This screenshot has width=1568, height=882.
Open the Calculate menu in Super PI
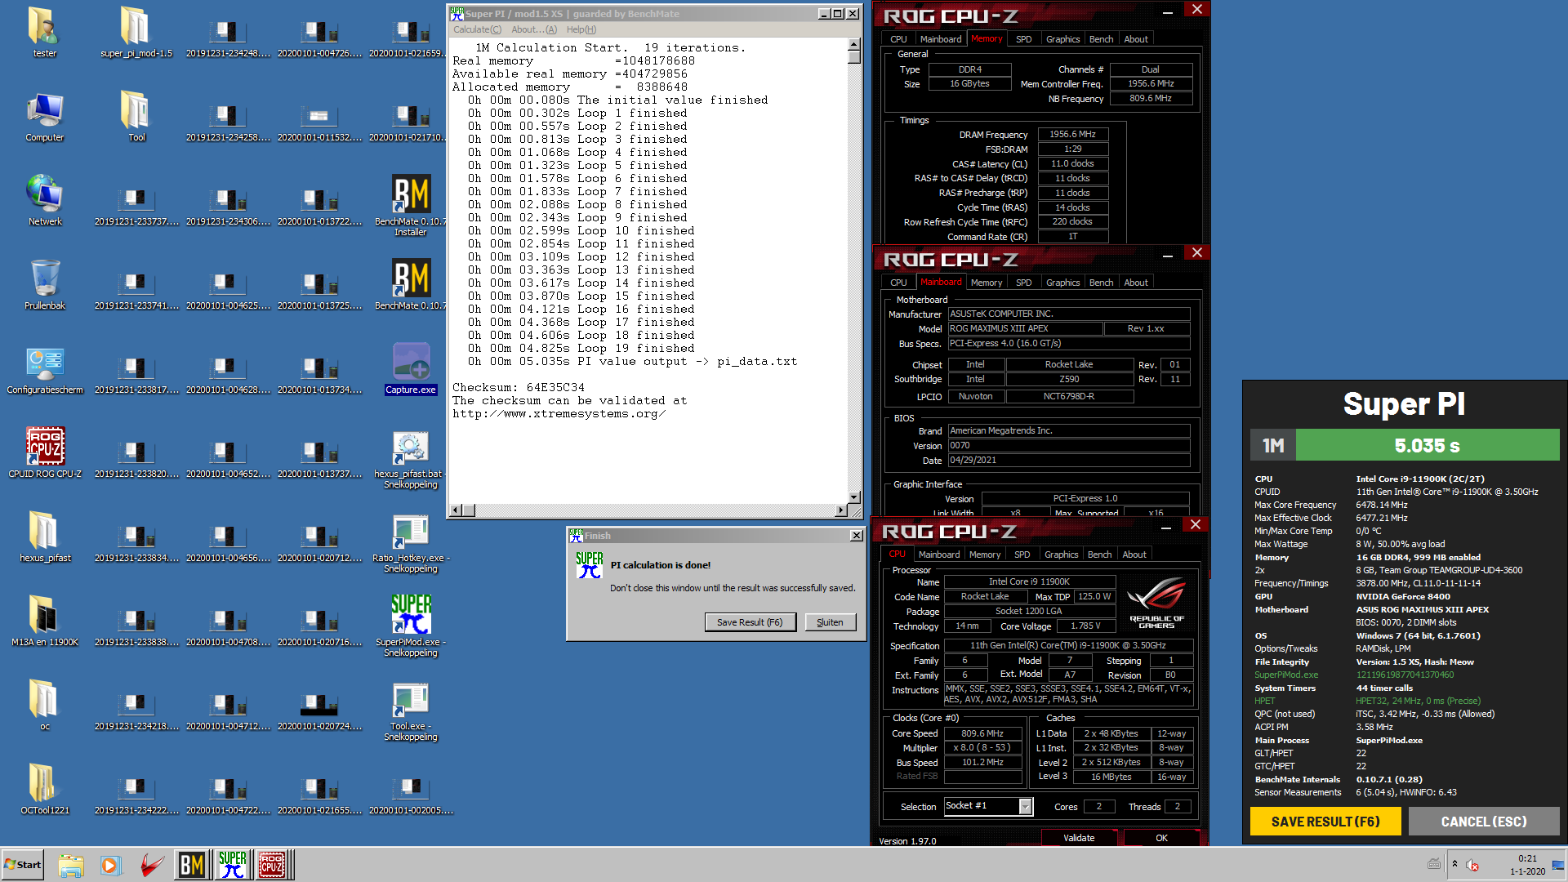pos(477,29)
